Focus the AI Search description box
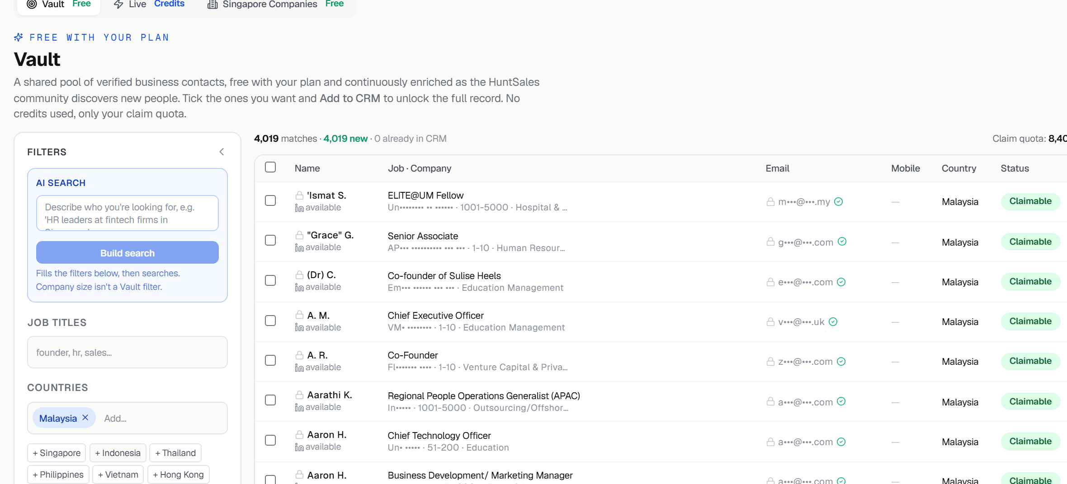 [x=127, y=213]
